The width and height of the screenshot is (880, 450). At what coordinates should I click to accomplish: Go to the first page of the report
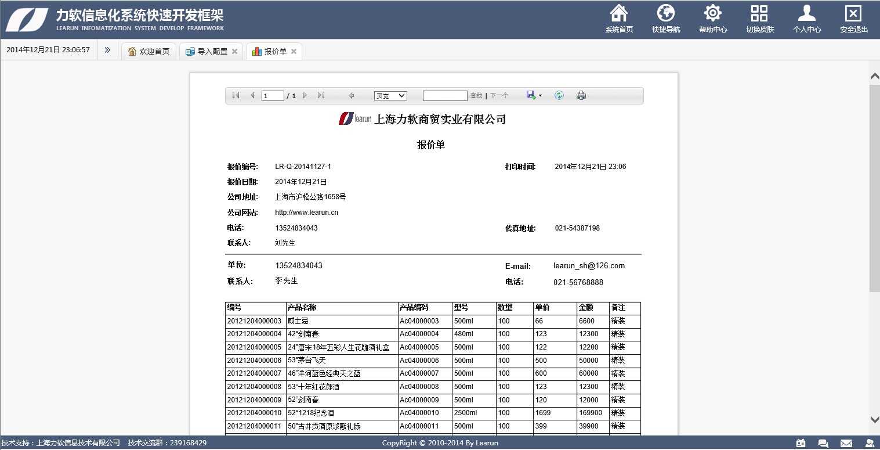pyautogui.click(x=236, y=95)
